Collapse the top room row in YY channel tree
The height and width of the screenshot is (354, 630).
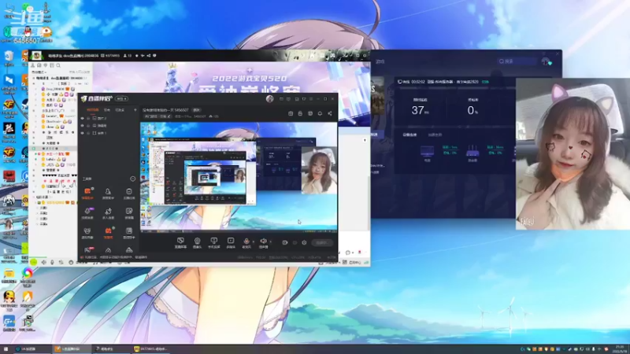[x=34, y=78]
